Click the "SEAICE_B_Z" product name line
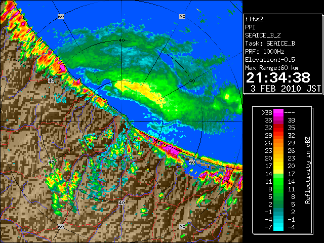This screenshot has width=324, height=243. [x=263, y=35]
